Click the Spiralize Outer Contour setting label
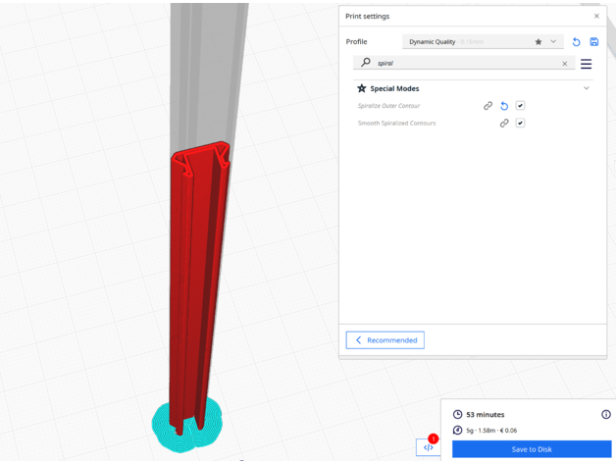Viewport: 616px width, 463px height. pyautogui.click(x=389, y=106)
